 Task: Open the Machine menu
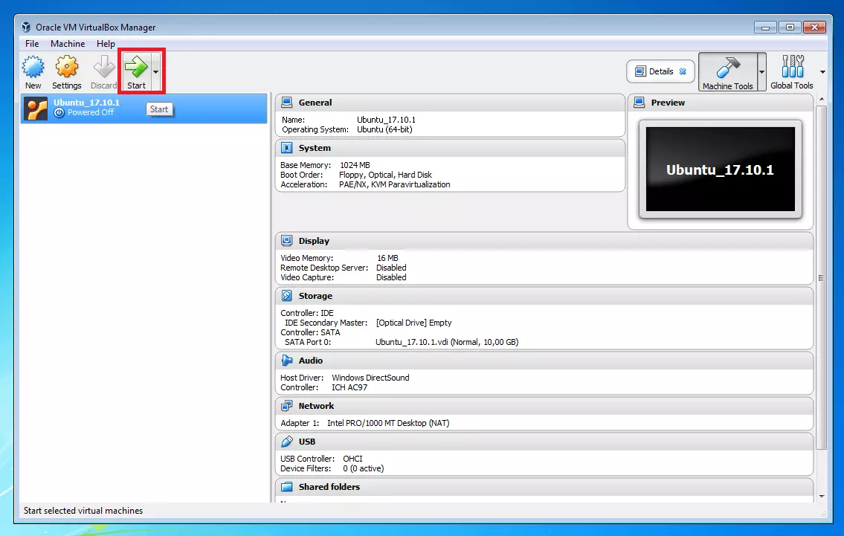68,44
